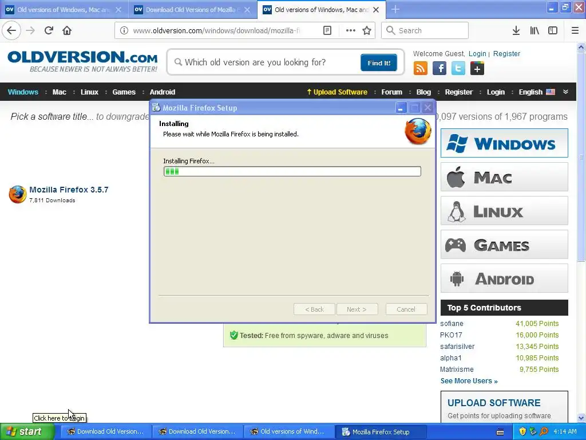Select the Games nav menu item
This screenshot has height=440, width=586.
click(124, 92)
